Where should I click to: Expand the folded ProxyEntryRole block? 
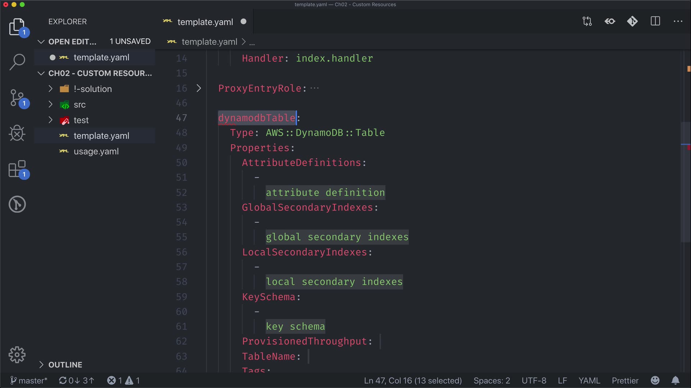pos(199,88)
